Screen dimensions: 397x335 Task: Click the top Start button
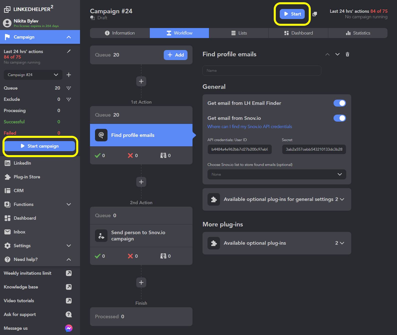coord(292,14)
